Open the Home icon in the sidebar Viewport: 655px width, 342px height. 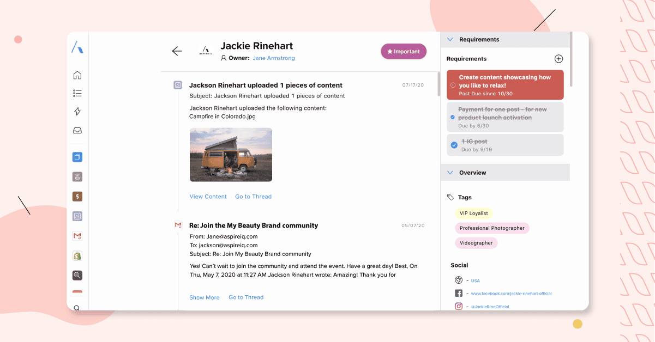point(77,75)
